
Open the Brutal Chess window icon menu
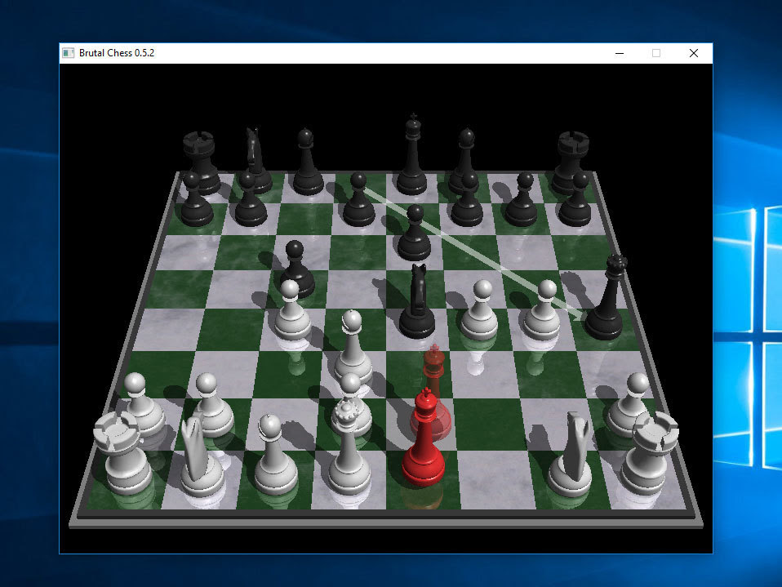point(69,53)
